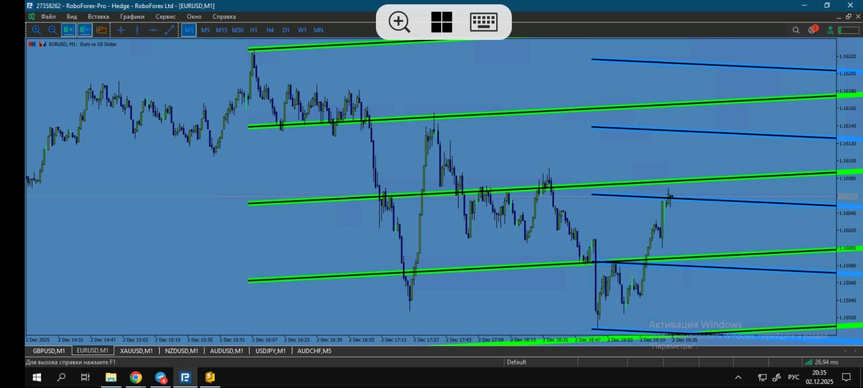This screenshot has width=863, height=388.
Task: Click the candlestick chart icon beside Файл
Action: tap(31, 17)
